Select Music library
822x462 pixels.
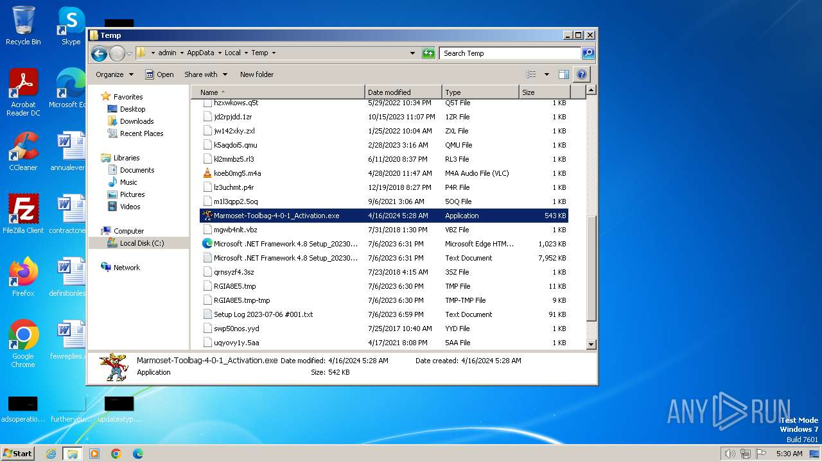pyautogui.click(x=128, y=182)
